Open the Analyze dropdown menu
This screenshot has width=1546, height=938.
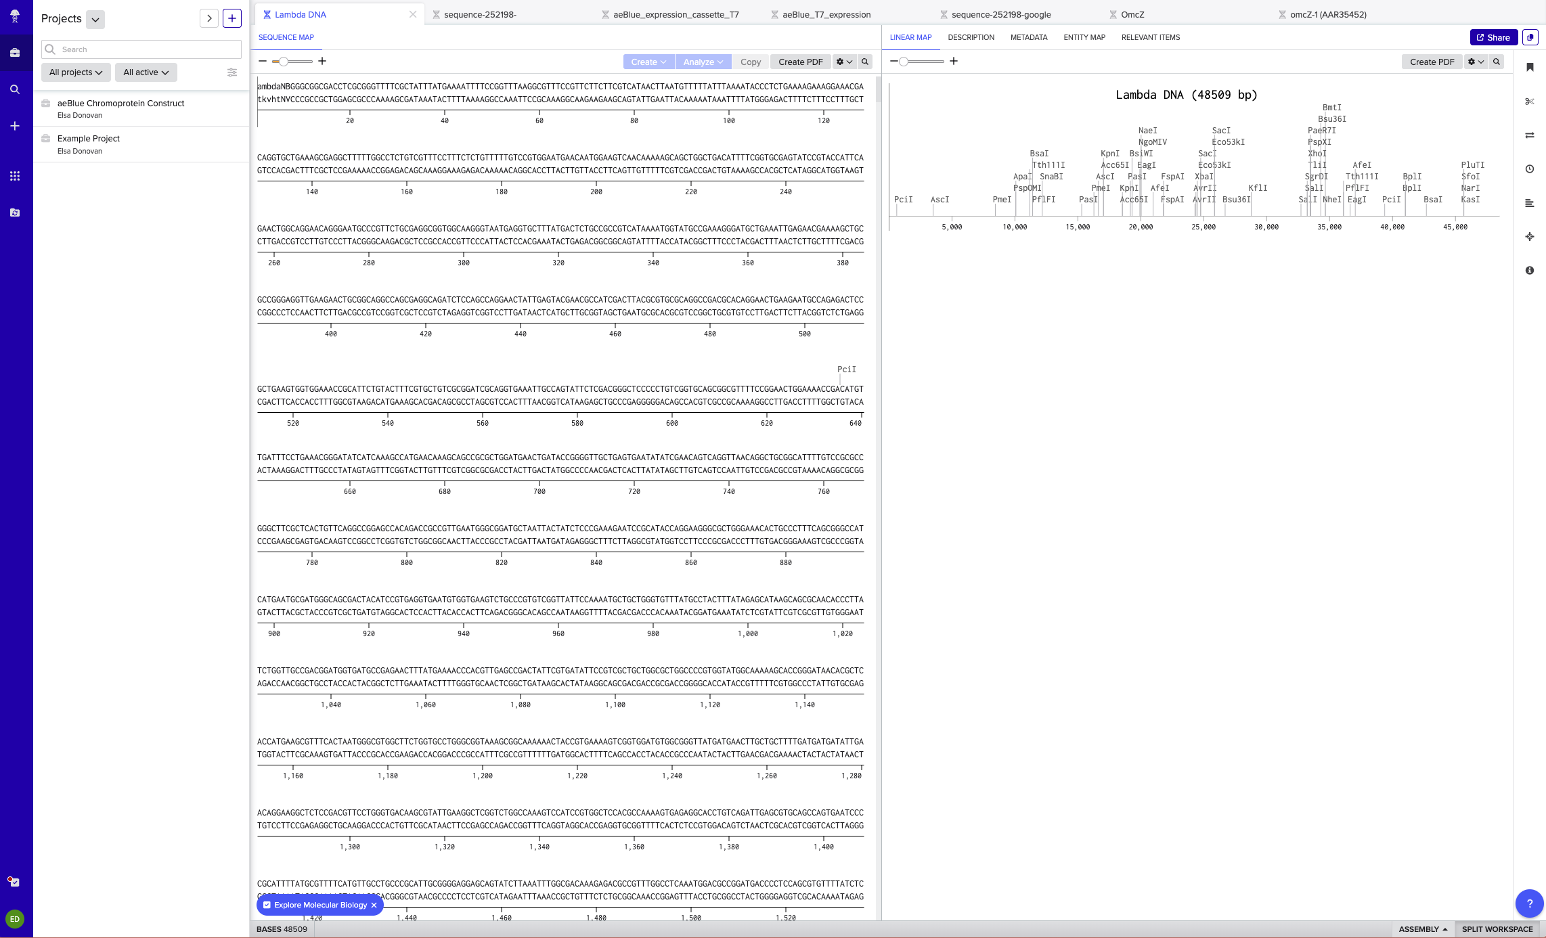pos(703,62)
